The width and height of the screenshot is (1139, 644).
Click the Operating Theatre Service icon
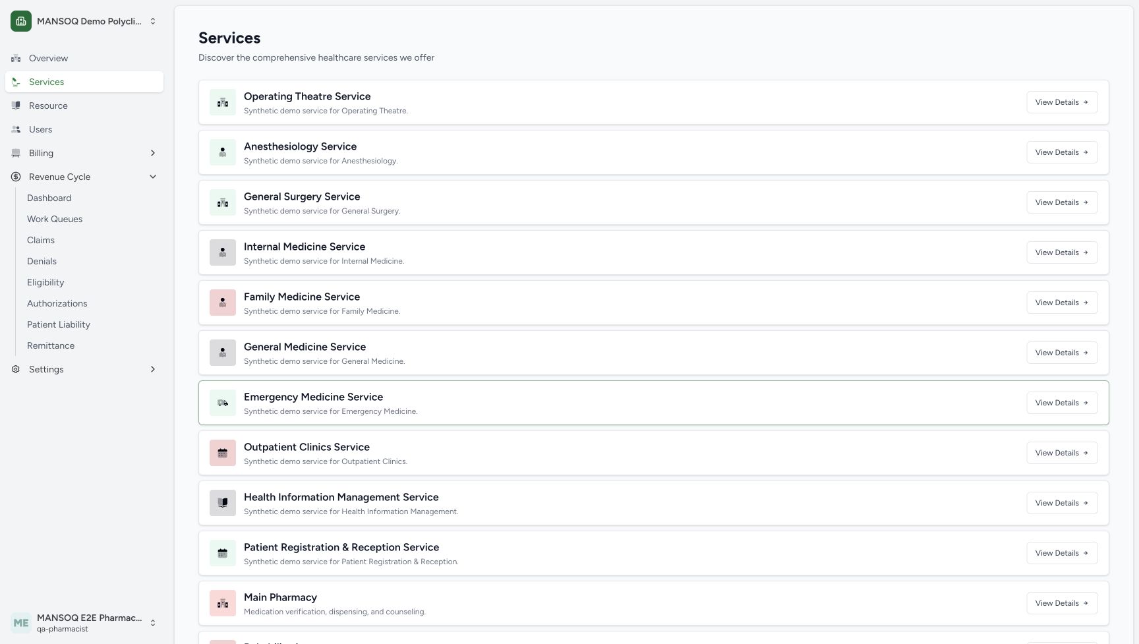pyautogui.click(x=223, y=102)
